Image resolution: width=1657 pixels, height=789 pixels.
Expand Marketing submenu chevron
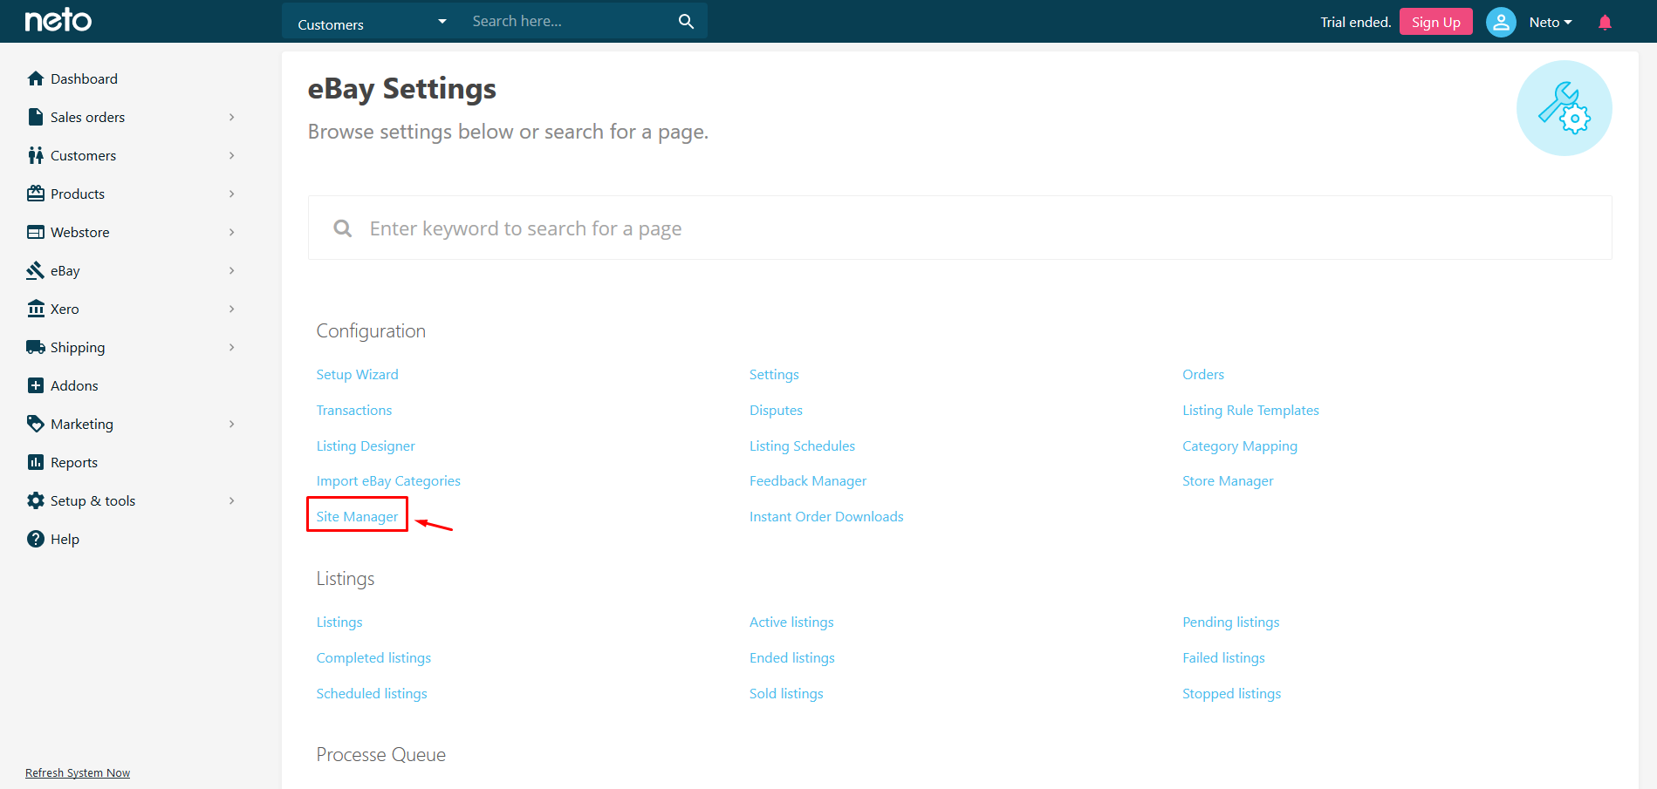[232, 424]
